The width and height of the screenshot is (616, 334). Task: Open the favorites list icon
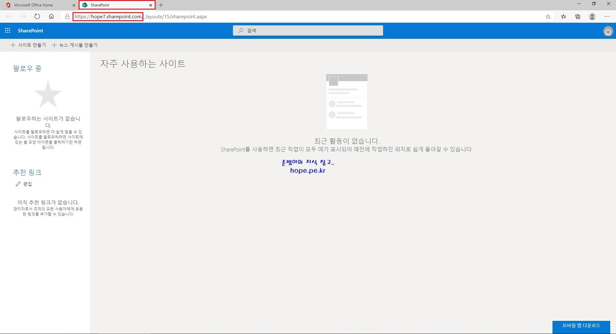(x=563, y=16)
